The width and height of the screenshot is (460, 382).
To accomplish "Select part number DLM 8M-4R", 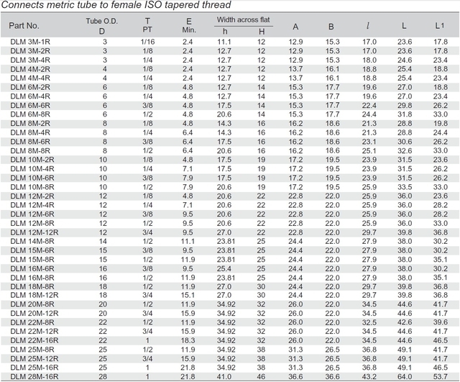I will tap(30, 132).
